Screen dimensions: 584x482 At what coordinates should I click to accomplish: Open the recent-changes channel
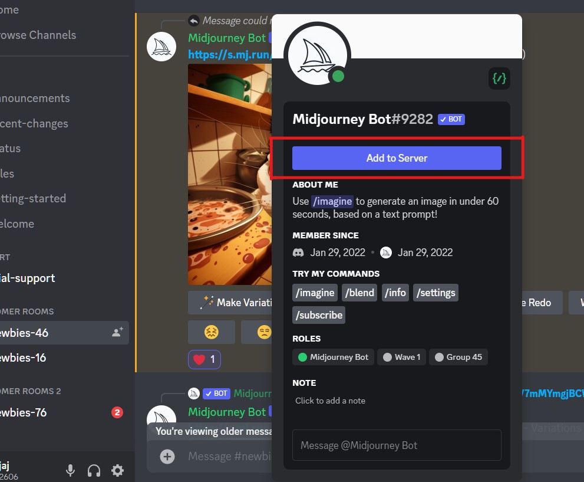pyautogui.click(x=34, y=124)
